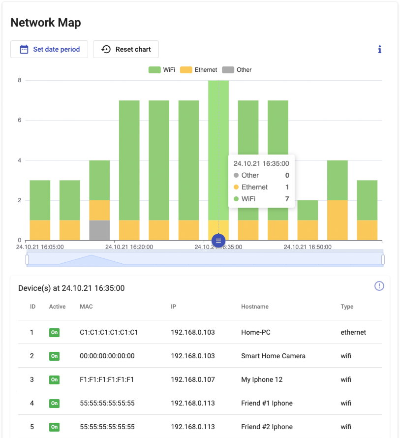
Task: Click the IP column header
Action: click(x=174, y=307)
